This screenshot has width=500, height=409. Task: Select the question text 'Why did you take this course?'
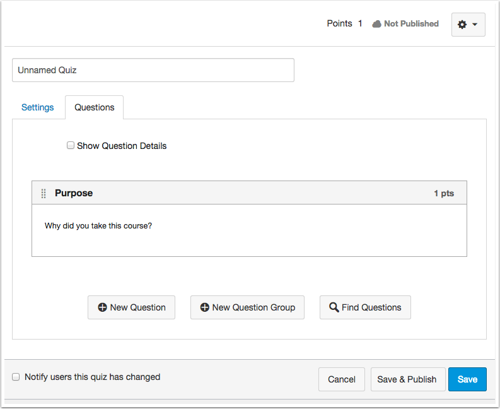[98, 226]
